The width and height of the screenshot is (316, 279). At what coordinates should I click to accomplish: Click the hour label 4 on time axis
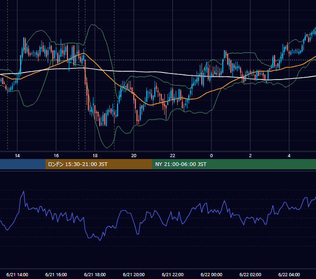click(289, 156)
